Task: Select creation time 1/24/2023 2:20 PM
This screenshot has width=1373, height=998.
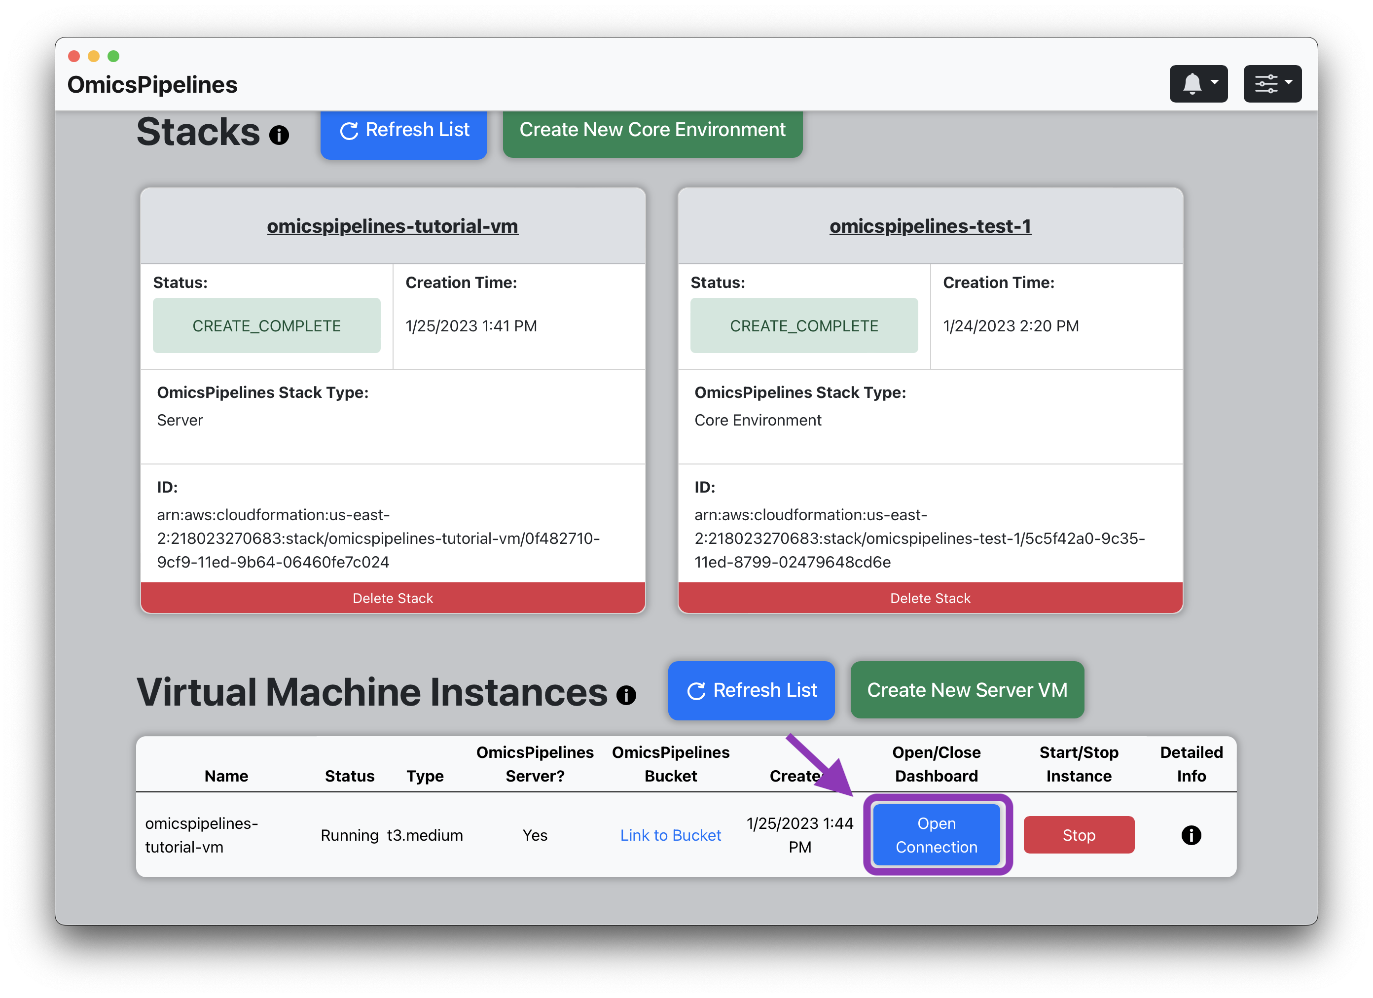Action: click(x=1011, y=326)
